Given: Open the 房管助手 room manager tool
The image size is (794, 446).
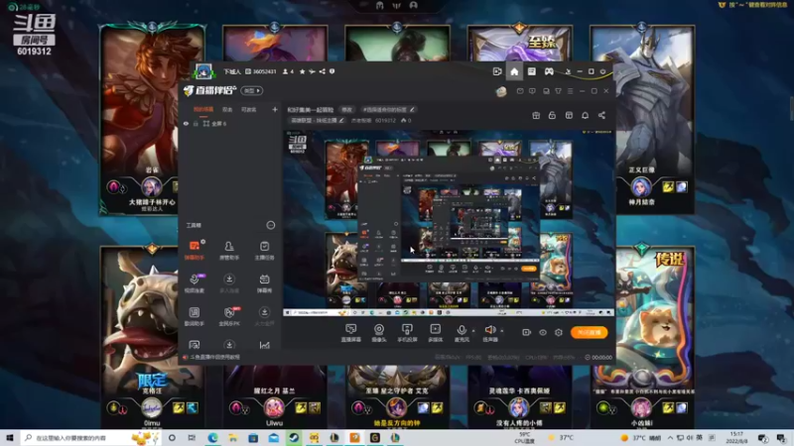Looking at the screenshot, I should pyautogui.click(x=229, y=250).
